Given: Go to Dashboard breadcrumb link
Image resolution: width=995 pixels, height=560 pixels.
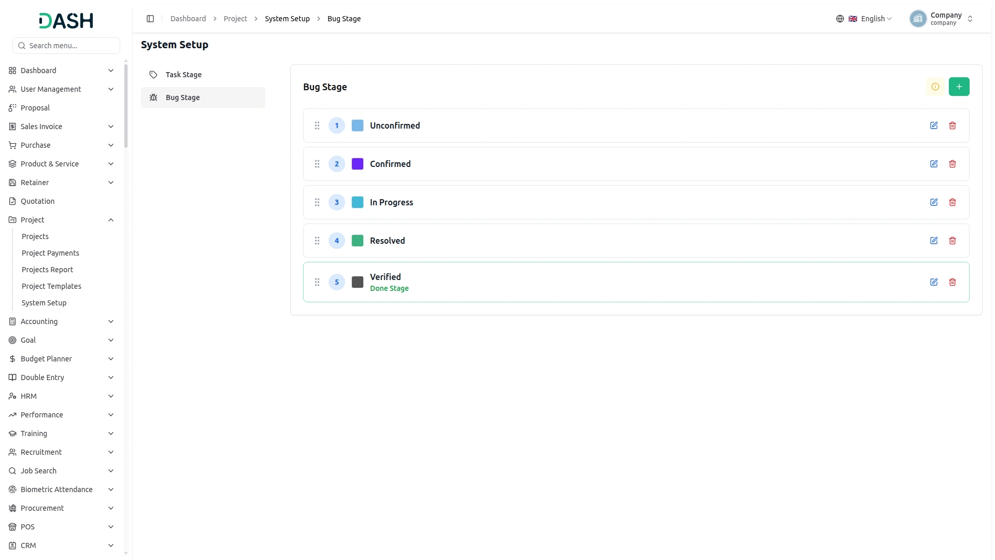Looking at the screenshot, I should 188,19.
